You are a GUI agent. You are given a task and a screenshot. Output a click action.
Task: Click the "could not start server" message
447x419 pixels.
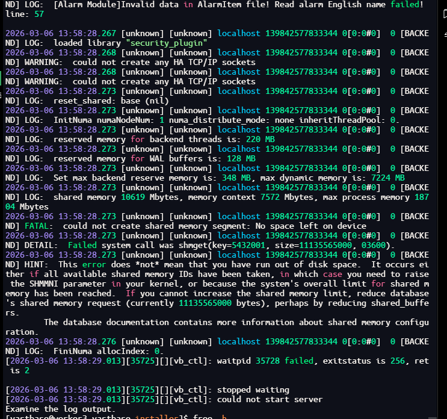coord(270,400)
